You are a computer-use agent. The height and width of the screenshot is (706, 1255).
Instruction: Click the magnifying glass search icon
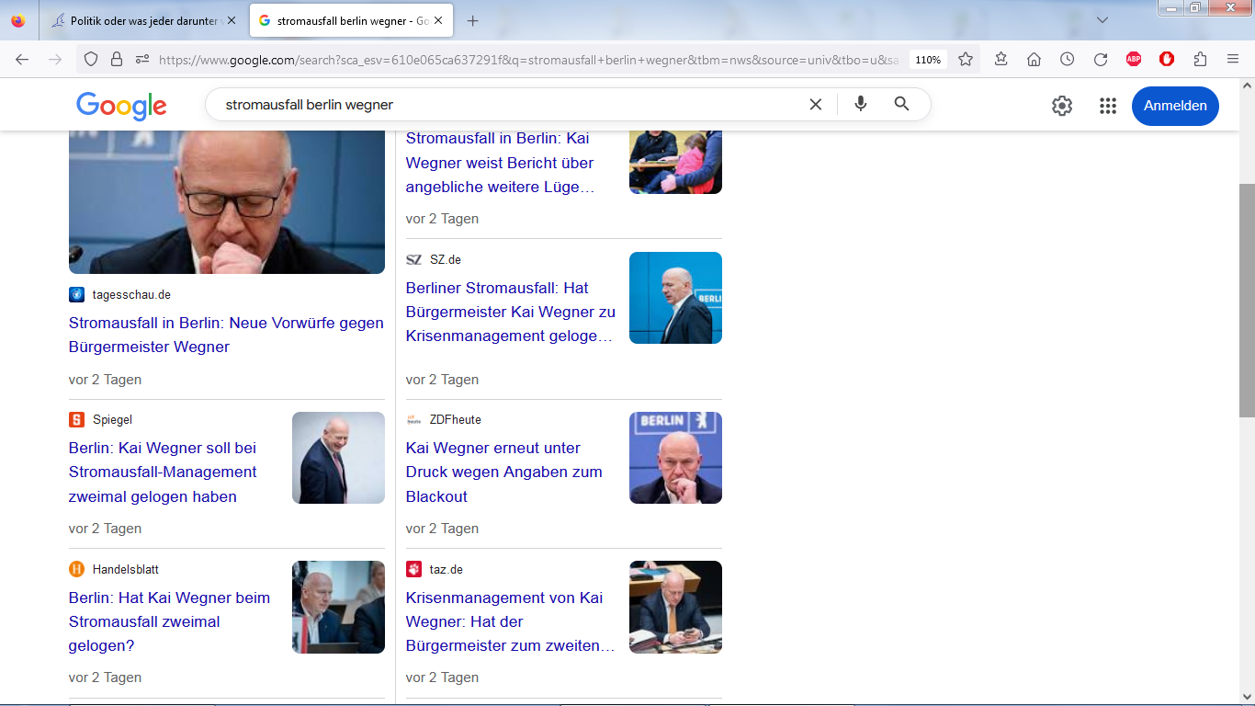901,104
